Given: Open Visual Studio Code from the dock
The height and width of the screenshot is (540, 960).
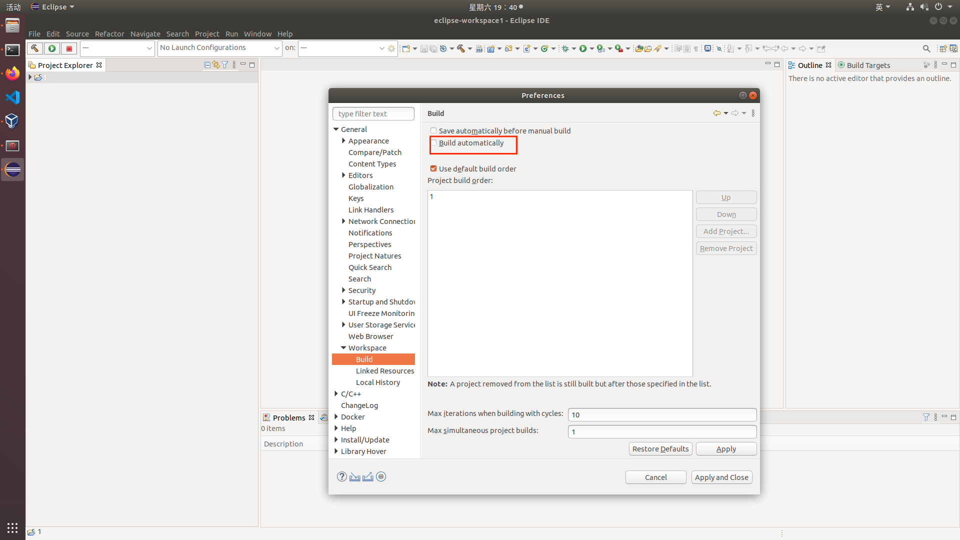Looking at the screenshot, I should 12,97.
